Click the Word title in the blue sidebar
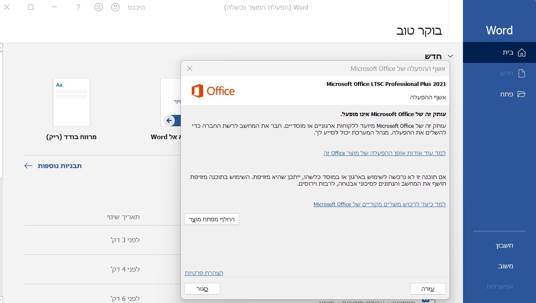 (499, 30)
